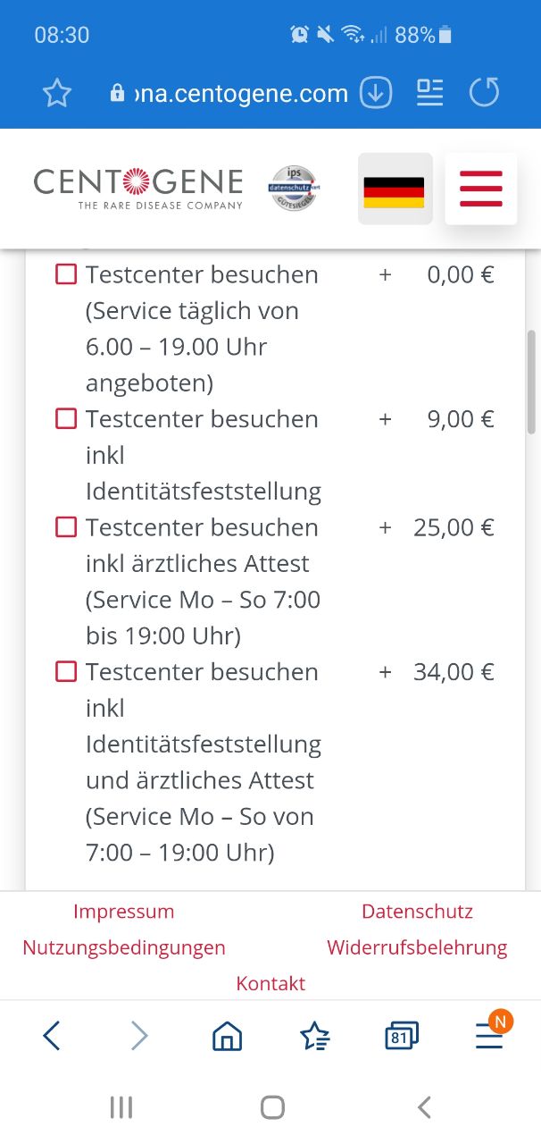Reload the page with refresh icon
Viewport: 541px width, 1144px height.
pos(485,92)
